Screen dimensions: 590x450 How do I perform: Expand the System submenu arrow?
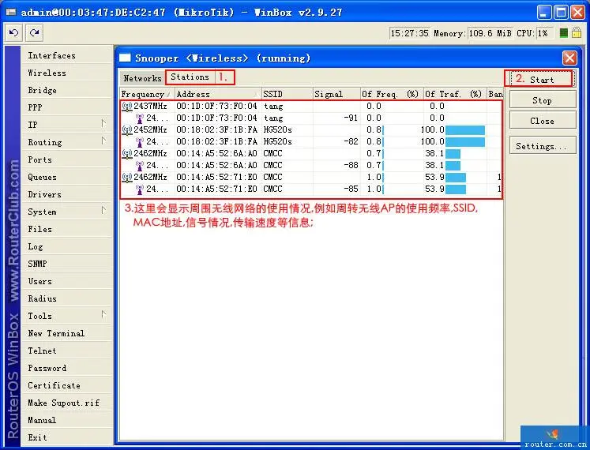103,210
